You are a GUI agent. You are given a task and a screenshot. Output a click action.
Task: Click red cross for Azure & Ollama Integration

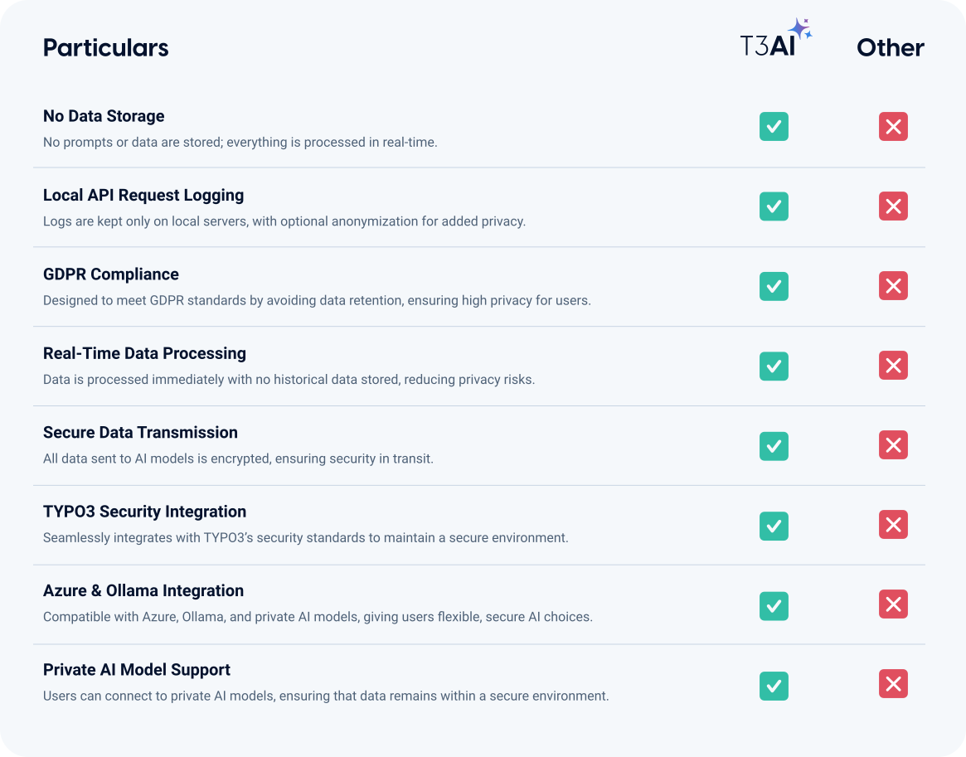893,604
